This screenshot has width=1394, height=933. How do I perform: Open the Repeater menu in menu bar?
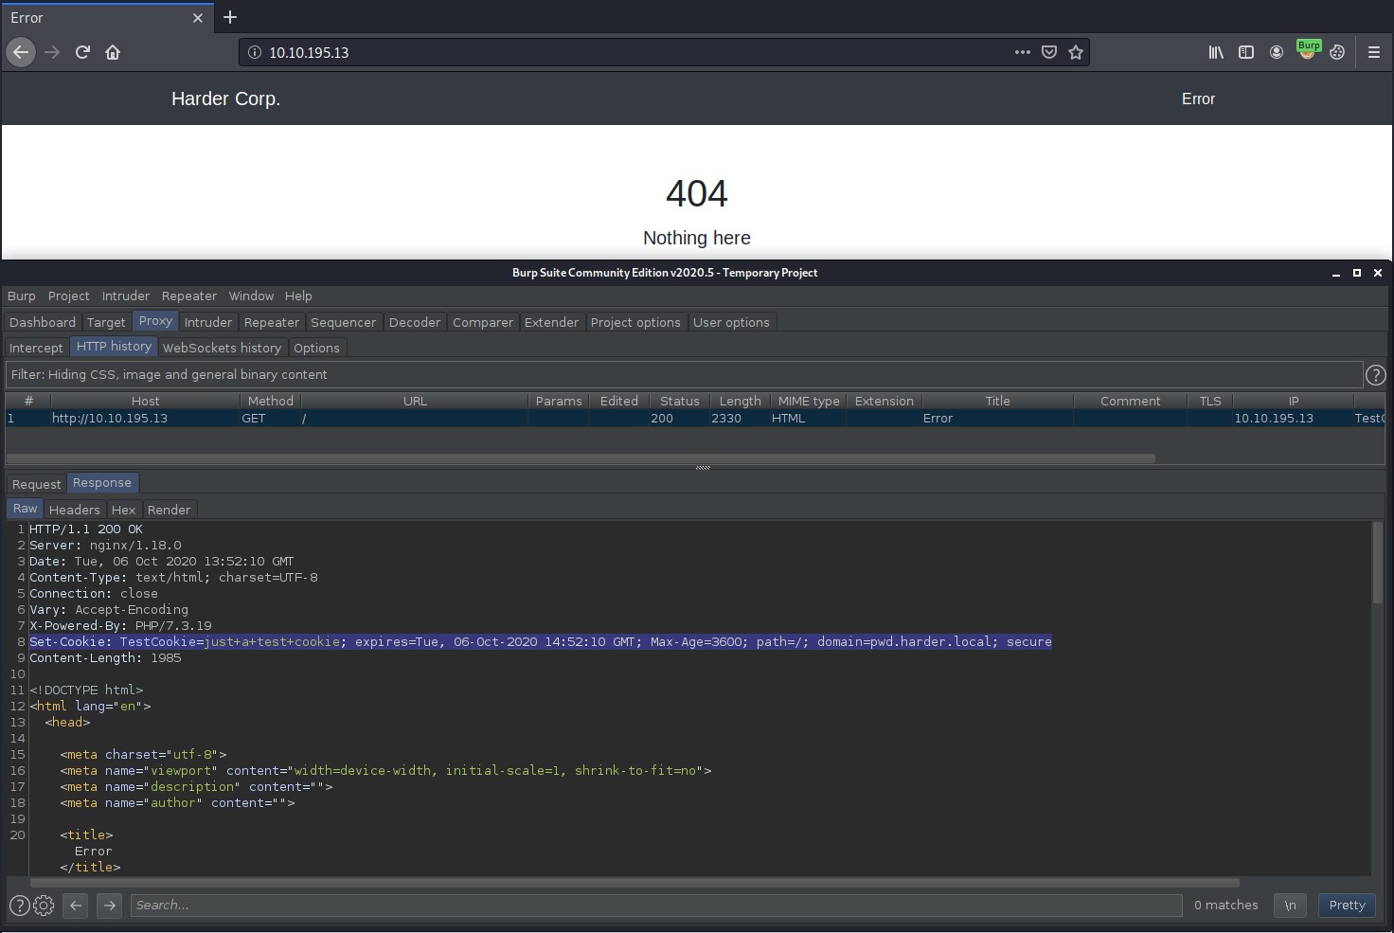[x=189, y=296]
